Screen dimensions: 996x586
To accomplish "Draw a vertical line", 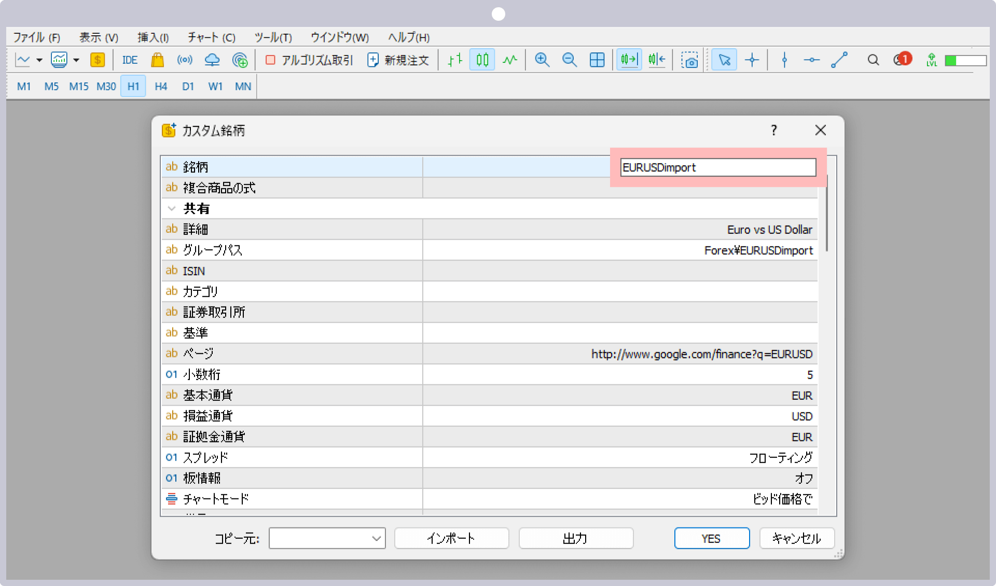I will pos(784,60).
